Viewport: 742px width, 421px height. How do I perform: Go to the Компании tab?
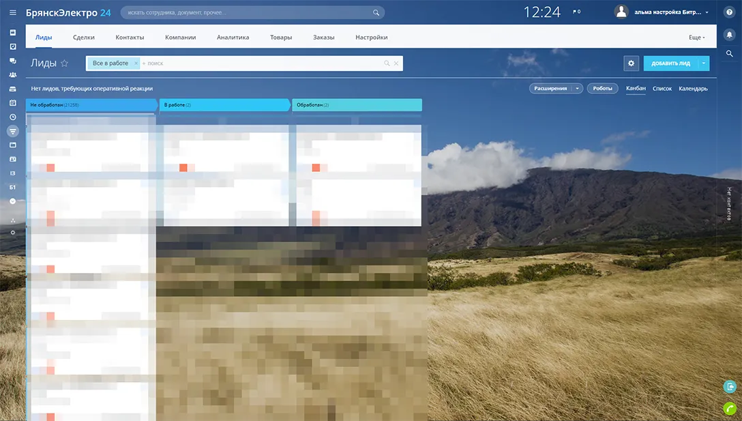[180, 38]
